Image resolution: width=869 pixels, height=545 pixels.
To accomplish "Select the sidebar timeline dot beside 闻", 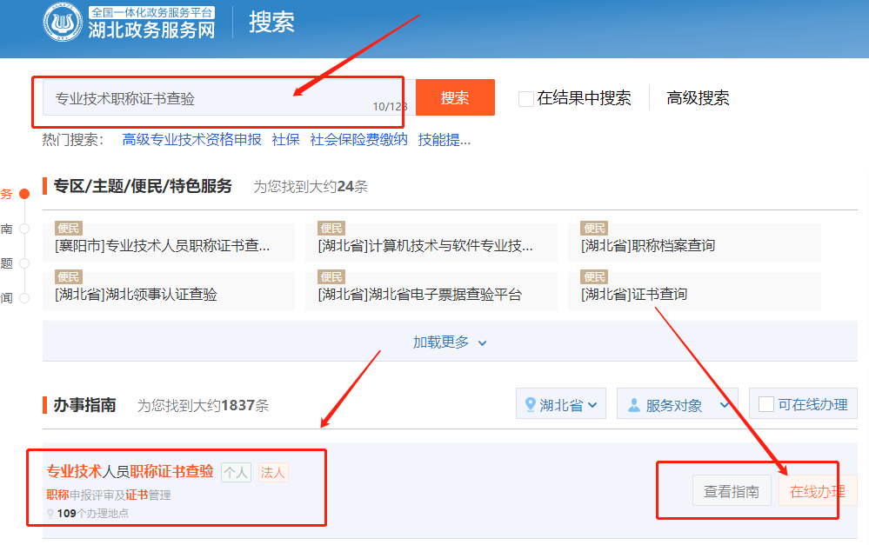I will tap(24, 298).
